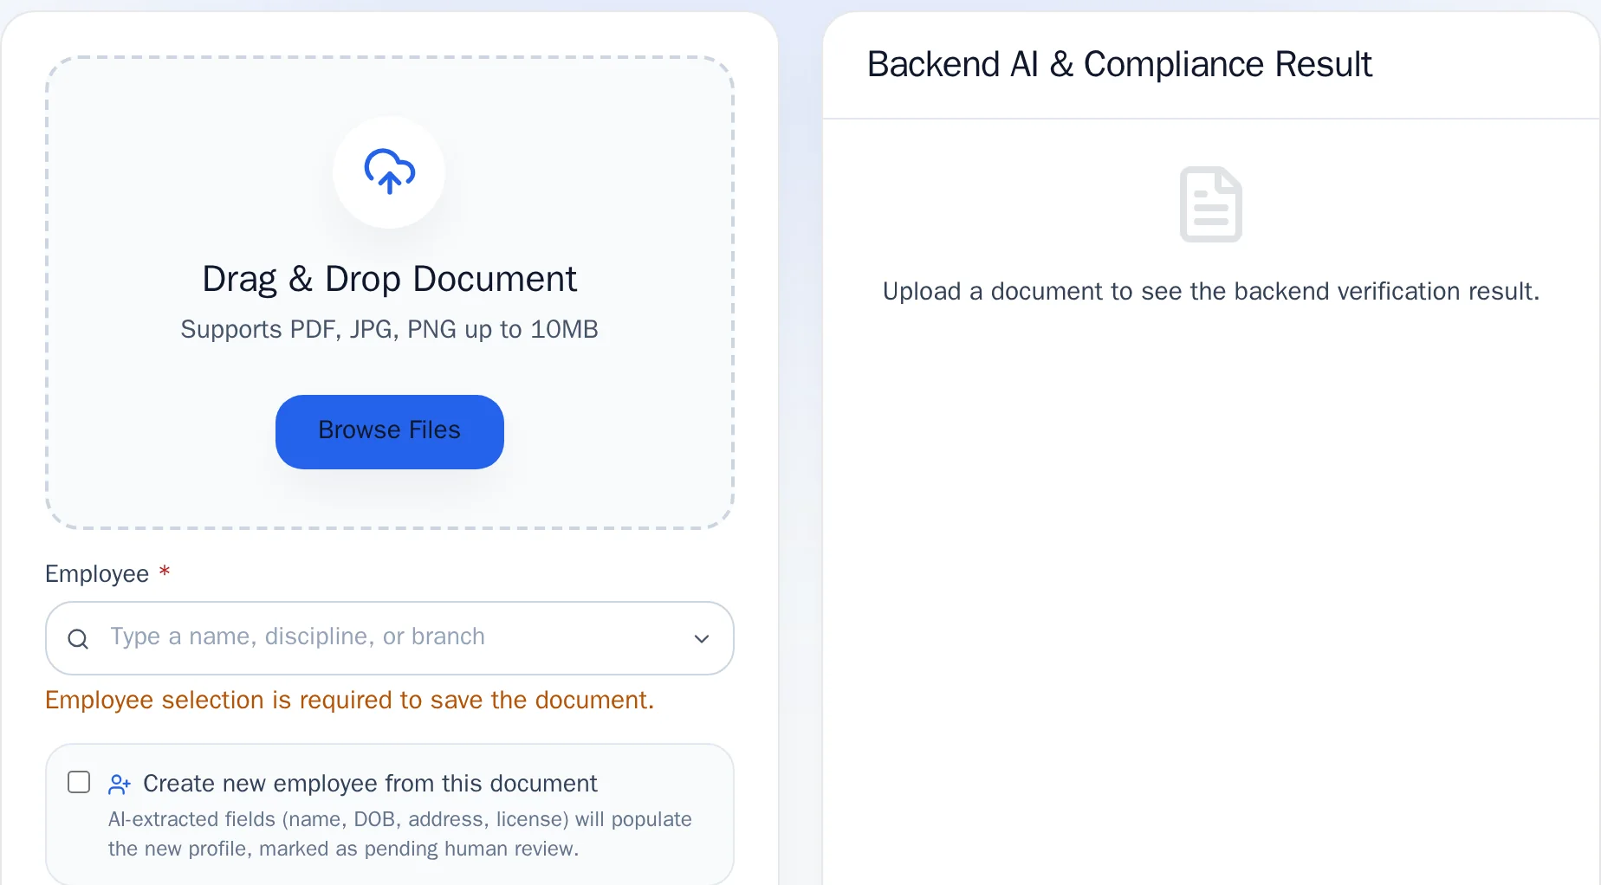Expand the Employee dropdown chevron
The width and height of the screenshot is (1601, 885).
(702, 639)
